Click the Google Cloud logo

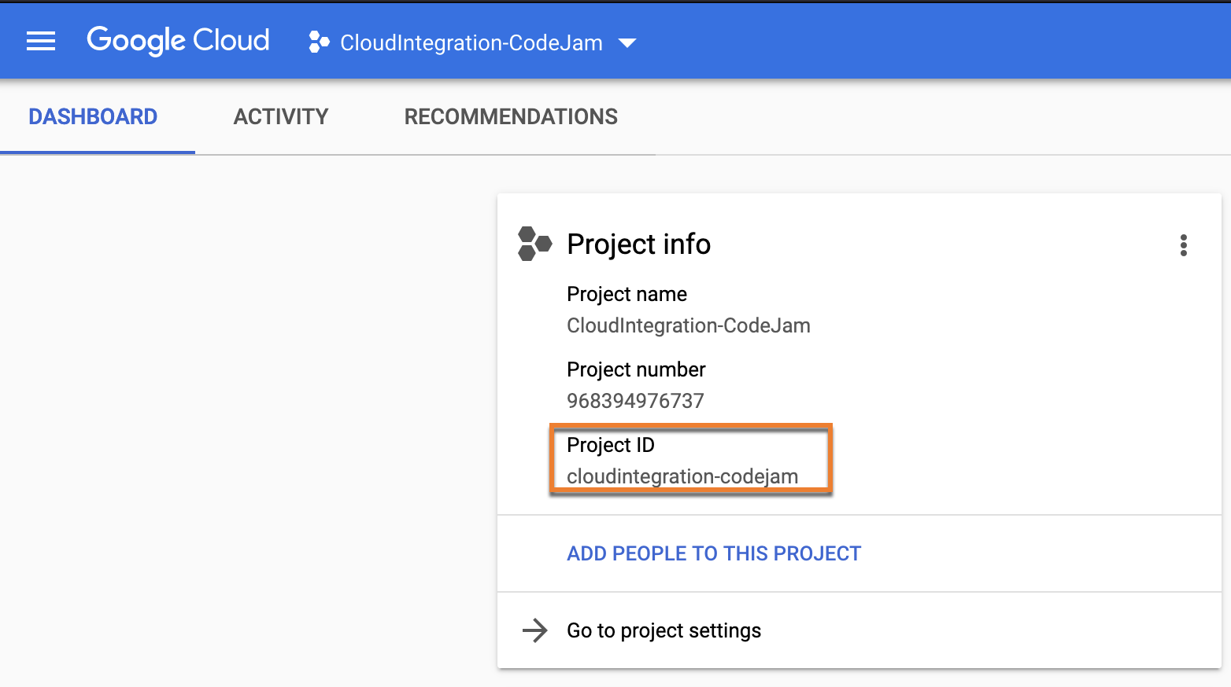(178, 41)
